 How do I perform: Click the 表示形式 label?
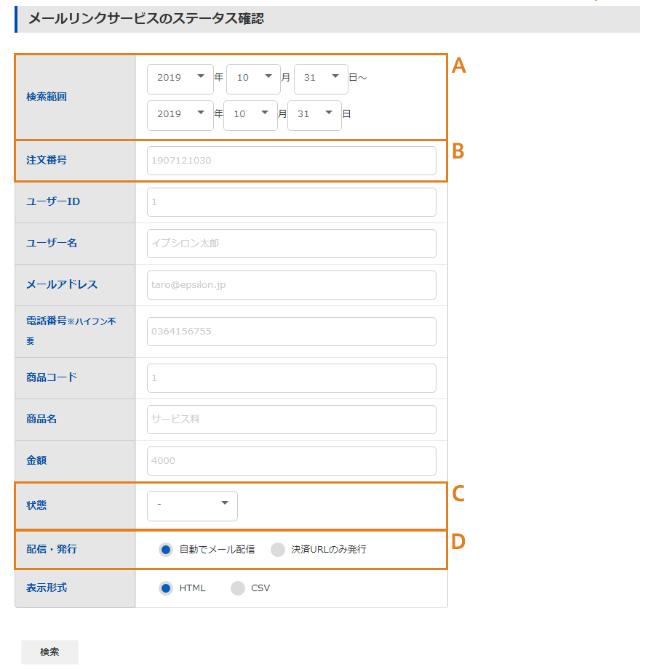pos(47,588)
